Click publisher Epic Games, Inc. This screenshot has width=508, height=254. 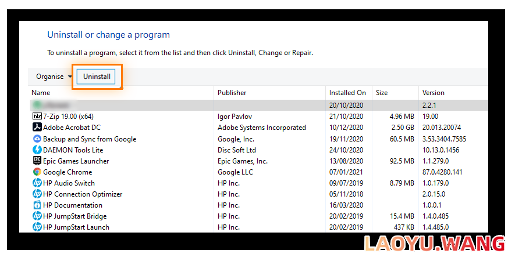pyautogui.click(x=243, y=161)
